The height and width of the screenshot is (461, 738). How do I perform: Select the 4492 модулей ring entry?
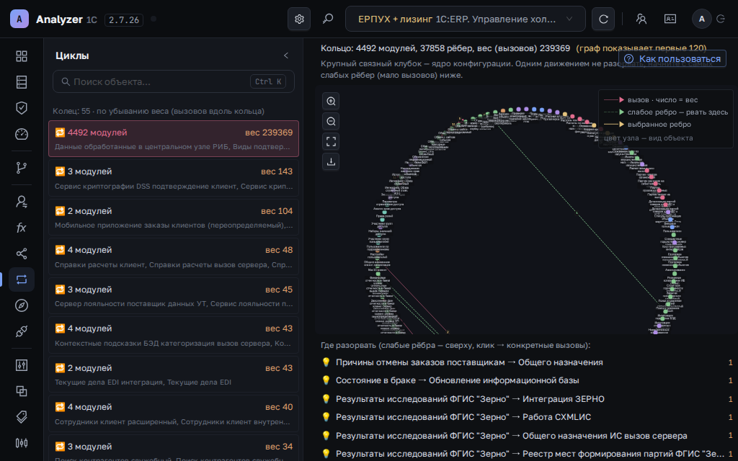(174, 139)
